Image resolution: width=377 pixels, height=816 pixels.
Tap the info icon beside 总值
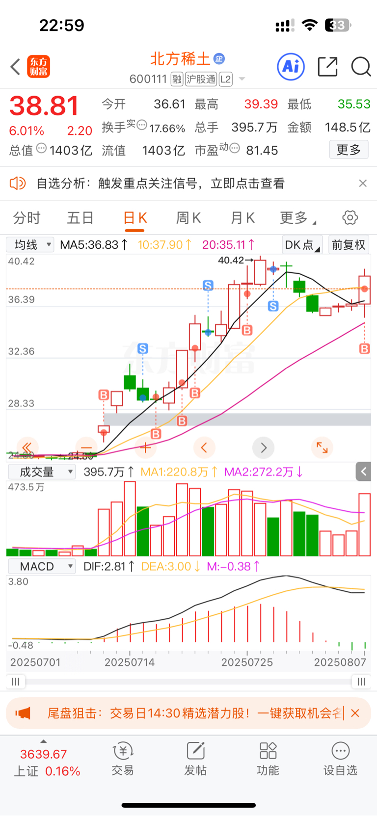[x=41, y=148]
